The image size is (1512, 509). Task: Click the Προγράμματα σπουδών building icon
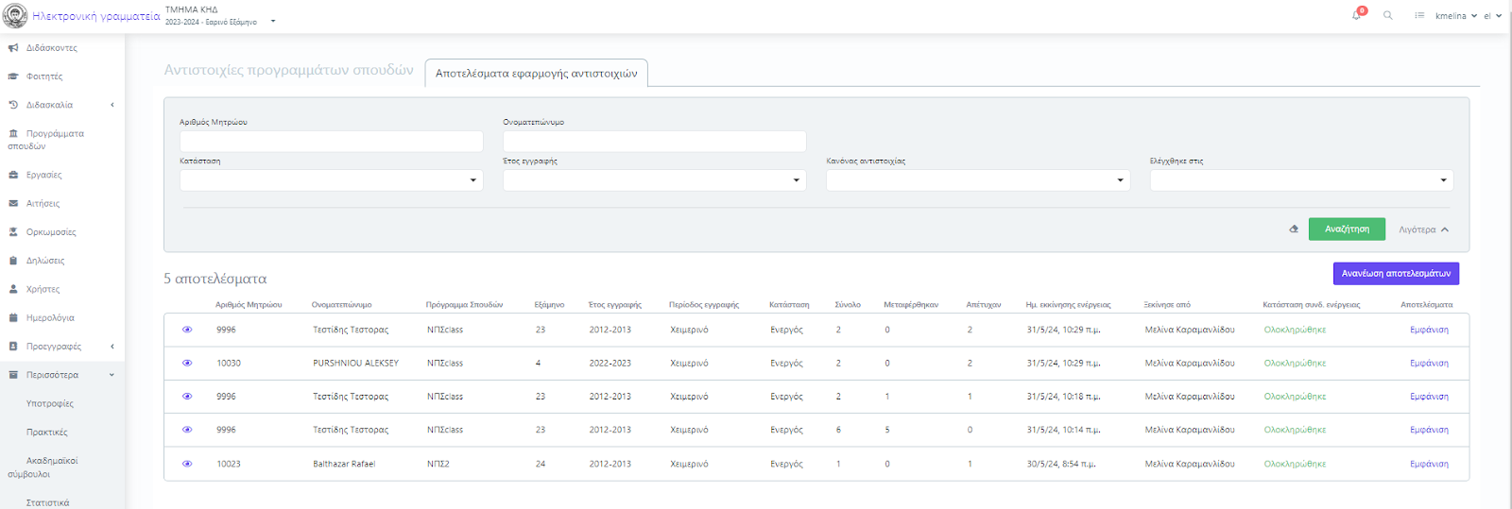pos(13,133)
